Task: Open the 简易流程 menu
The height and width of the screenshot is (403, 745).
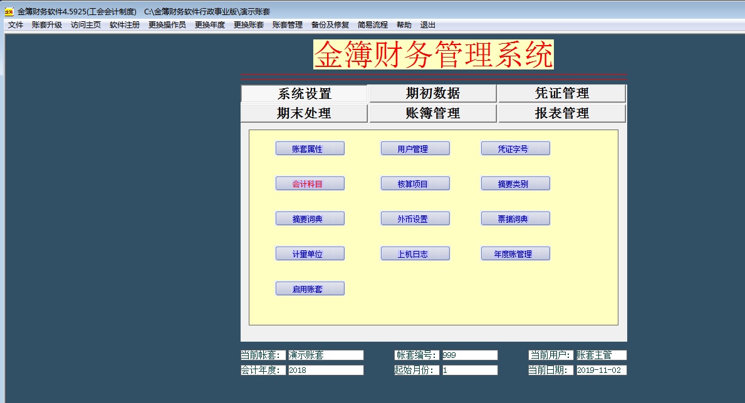Action: [x=373, y=25]
